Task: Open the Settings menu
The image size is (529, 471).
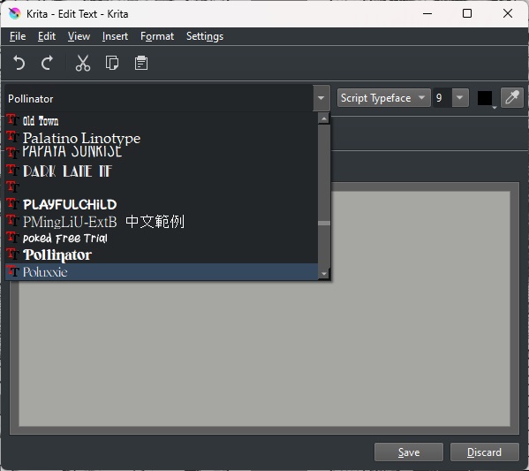Action: click(205, 36)
